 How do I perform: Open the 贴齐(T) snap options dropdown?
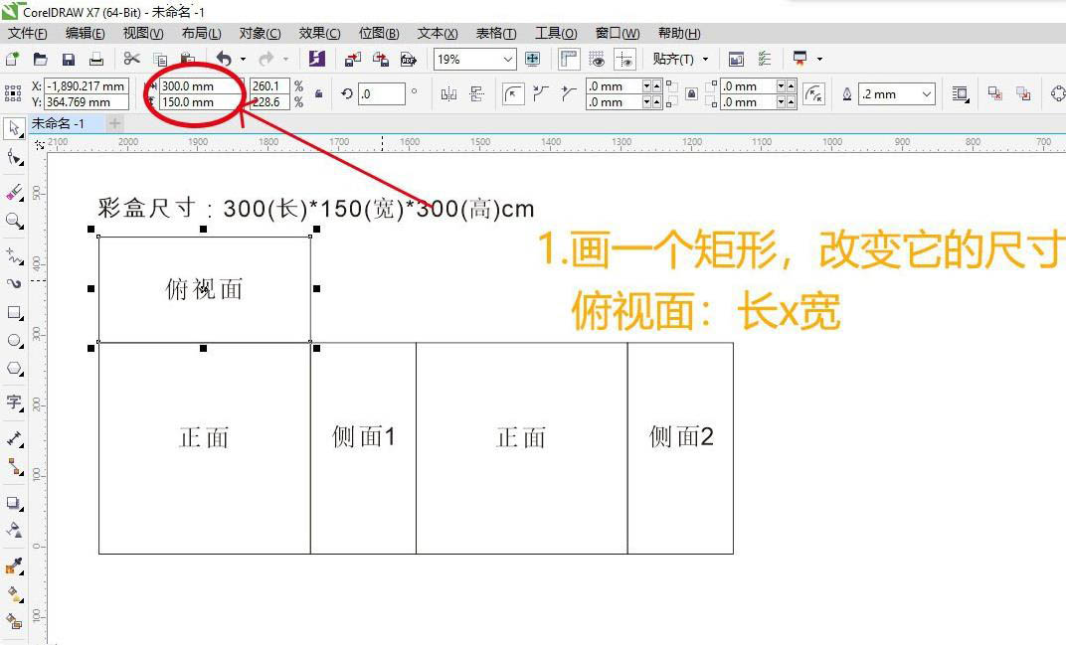(x=704, y=58)
